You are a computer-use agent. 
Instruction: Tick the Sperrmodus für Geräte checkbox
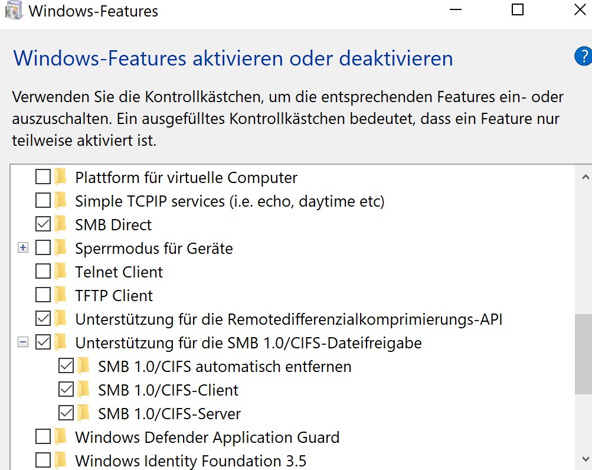tap(43, 247)
